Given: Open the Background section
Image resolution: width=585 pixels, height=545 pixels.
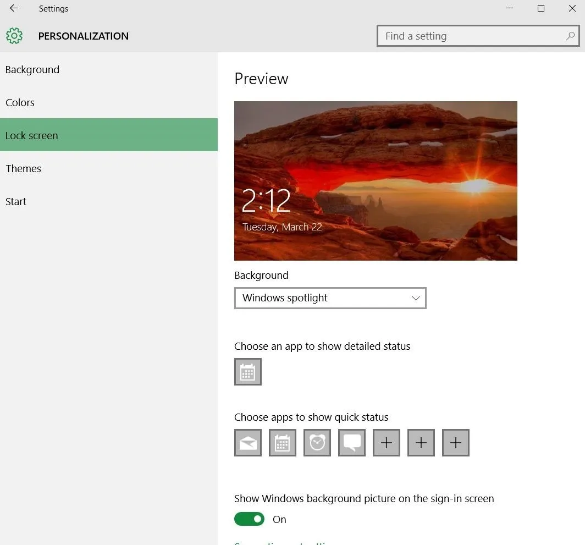Looking at the screenshot, I should click(108, 69).
